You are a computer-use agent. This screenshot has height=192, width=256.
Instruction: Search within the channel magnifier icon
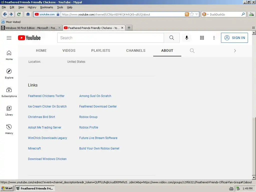point(192,51)
